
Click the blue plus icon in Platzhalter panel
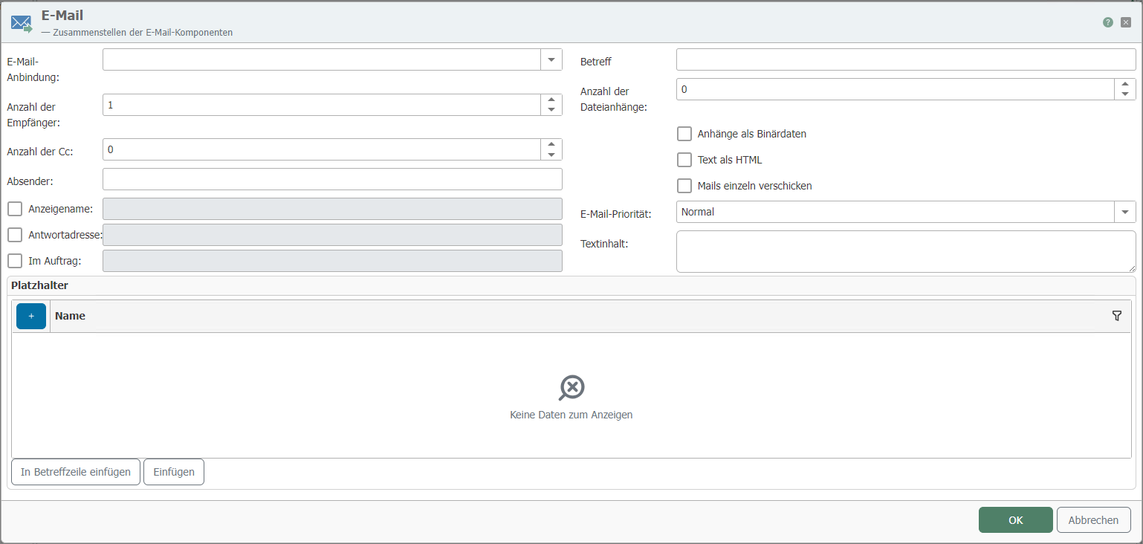30,315
